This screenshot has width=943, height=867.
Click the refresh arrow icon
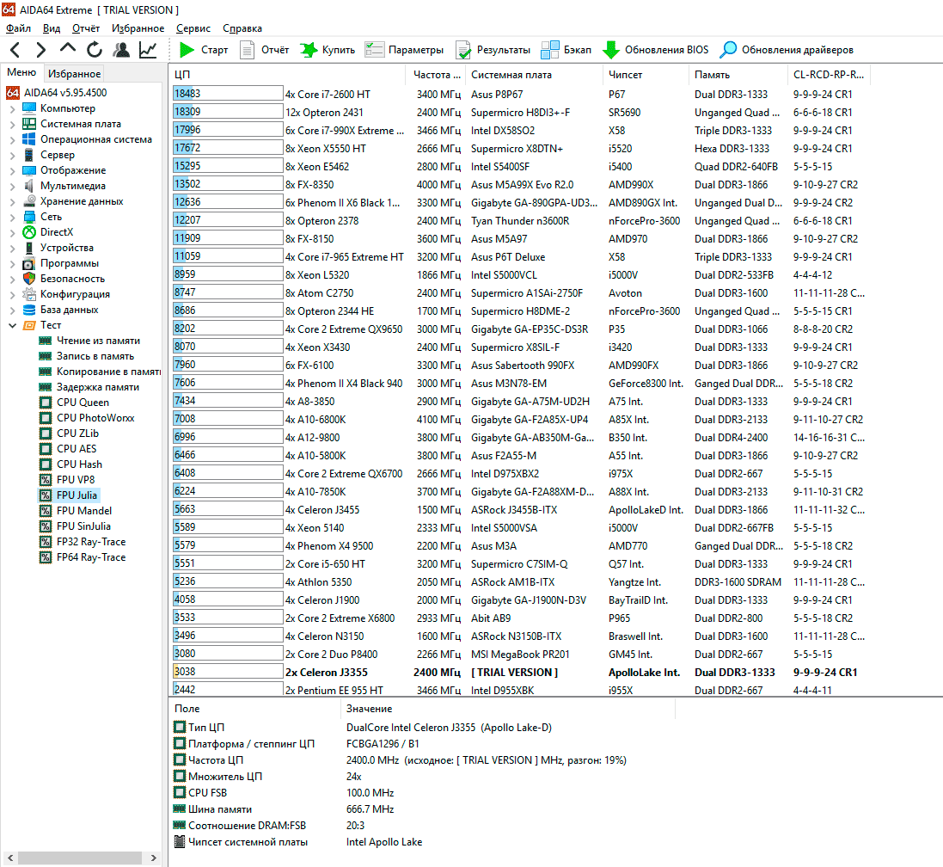[95, 50]
